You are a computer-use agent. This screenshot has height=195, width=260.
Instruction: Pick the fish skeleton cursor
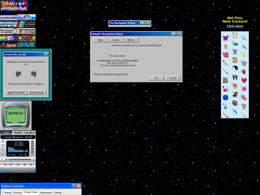point(244,38)
